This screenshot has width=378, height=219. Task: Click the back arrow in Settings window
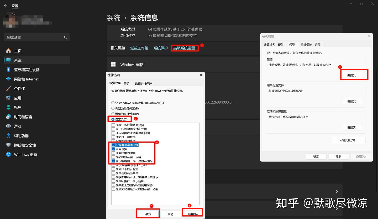pyautogui.click(x=6, y=6)
